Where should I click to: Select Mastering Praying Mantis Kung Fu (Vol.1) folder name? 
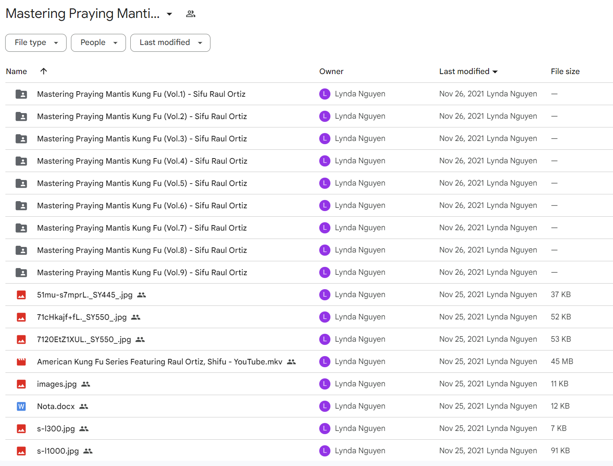coord(141,94)
